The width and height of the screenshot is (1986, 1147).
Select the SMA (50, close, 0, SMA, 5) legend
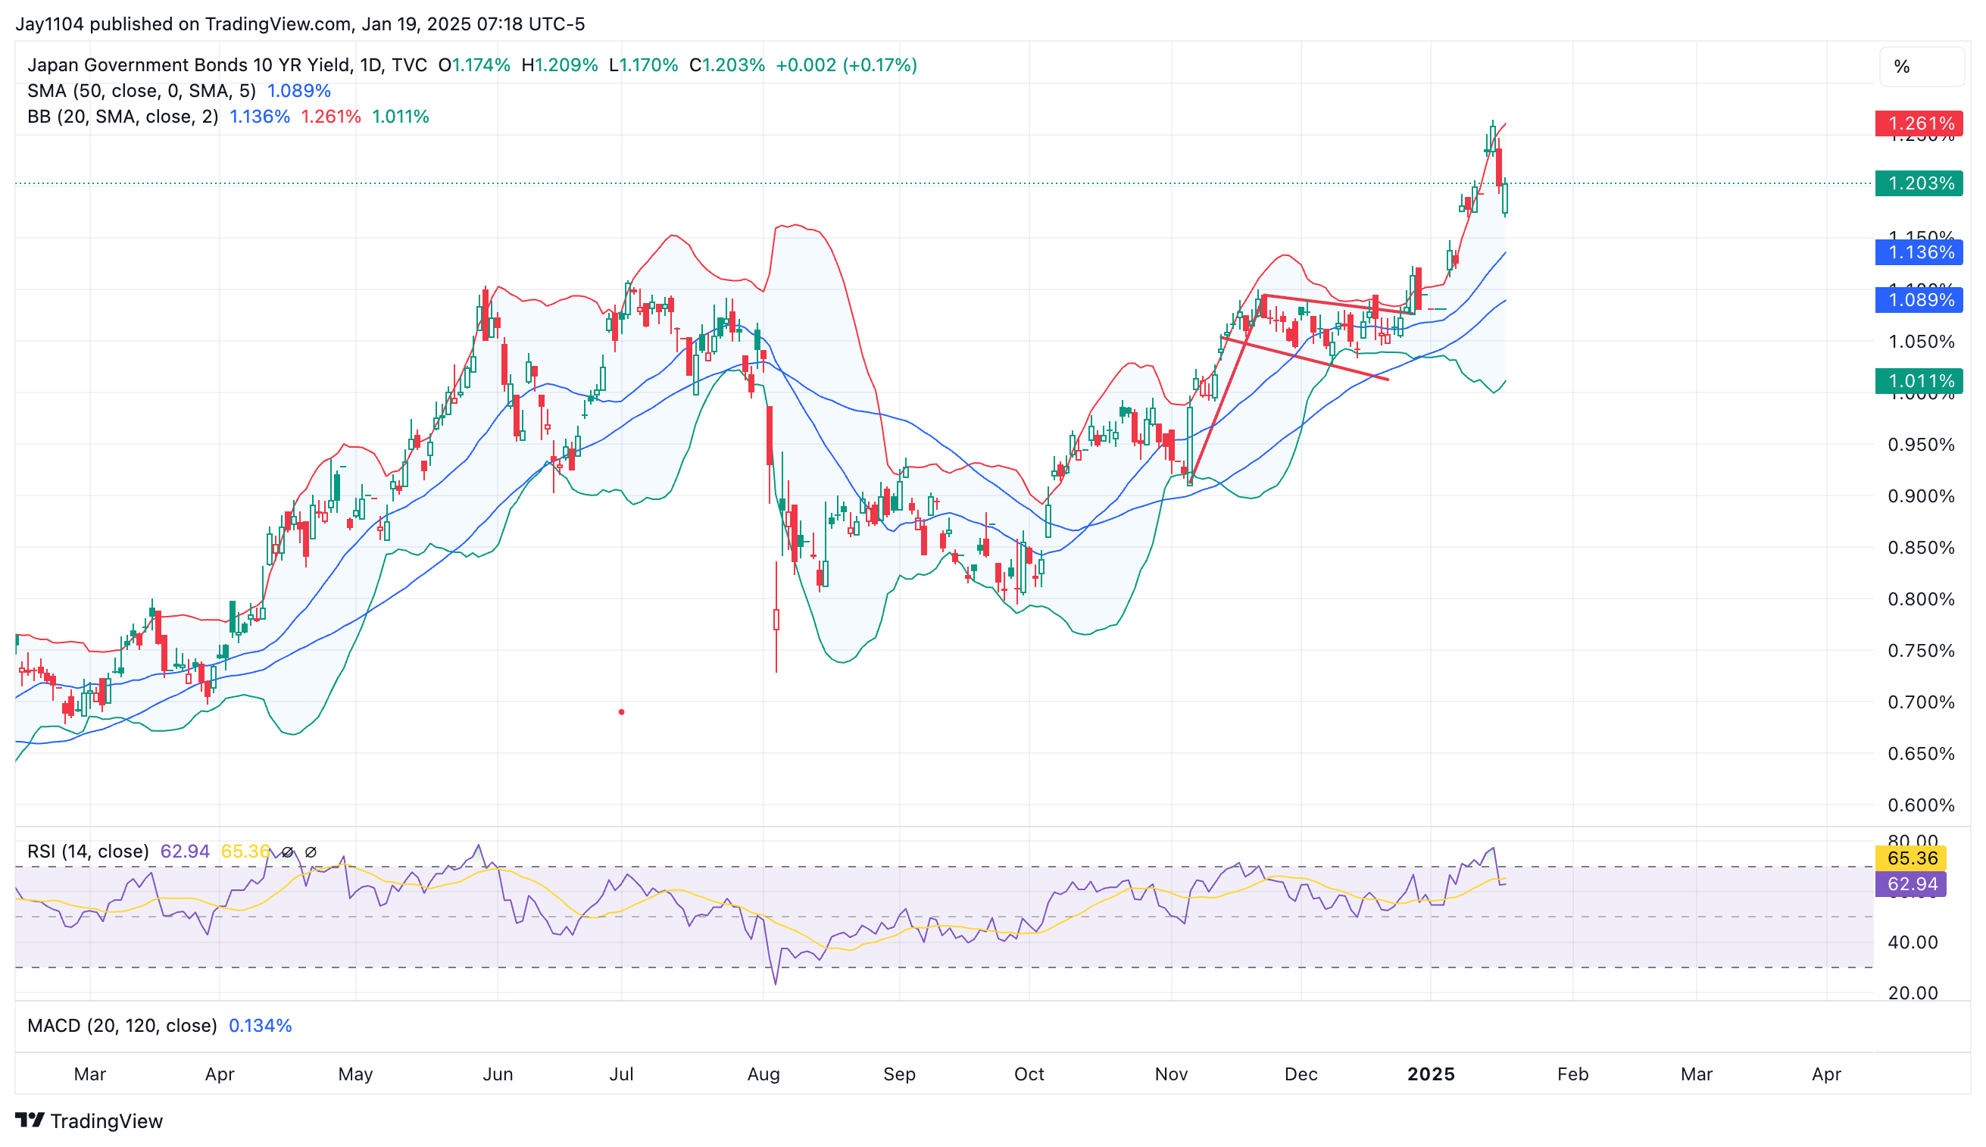click(x=142, y=91)
